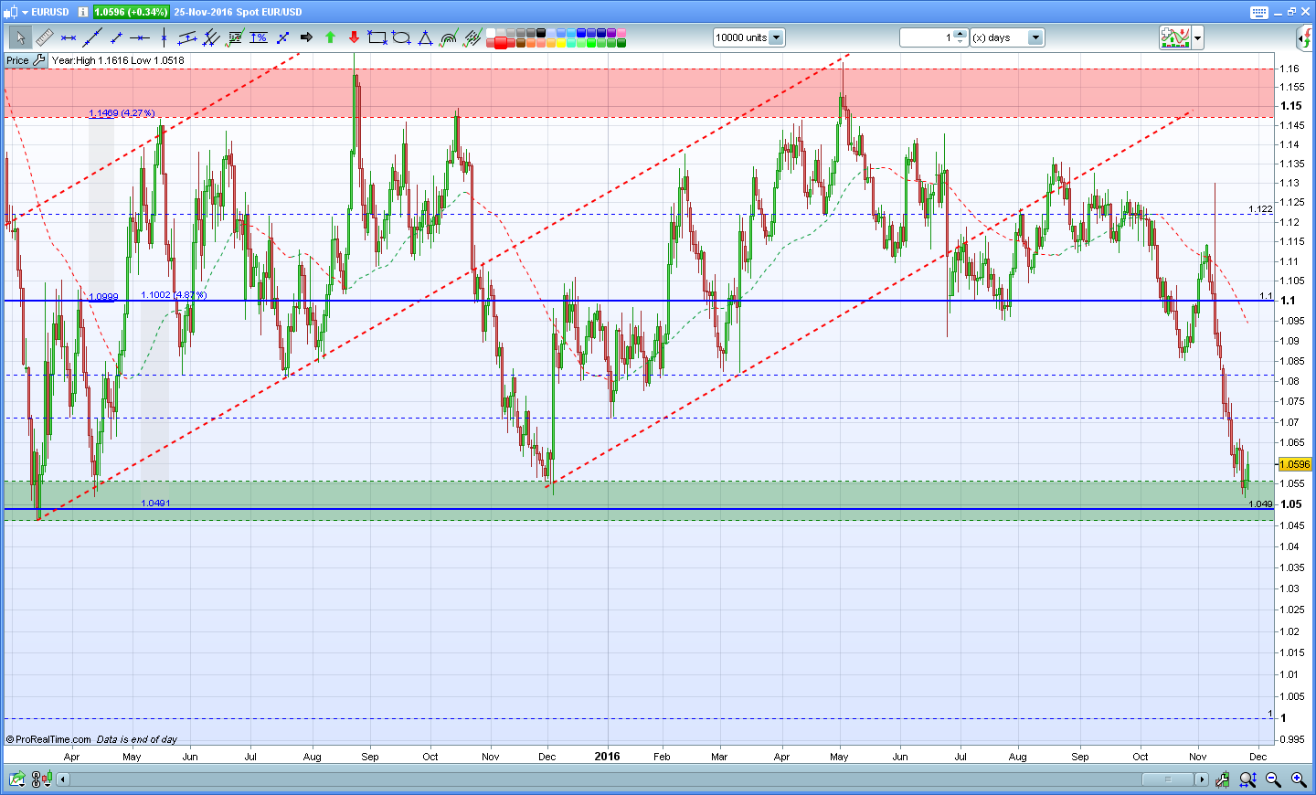Pick the black color swatch

(x=541, y=33)
